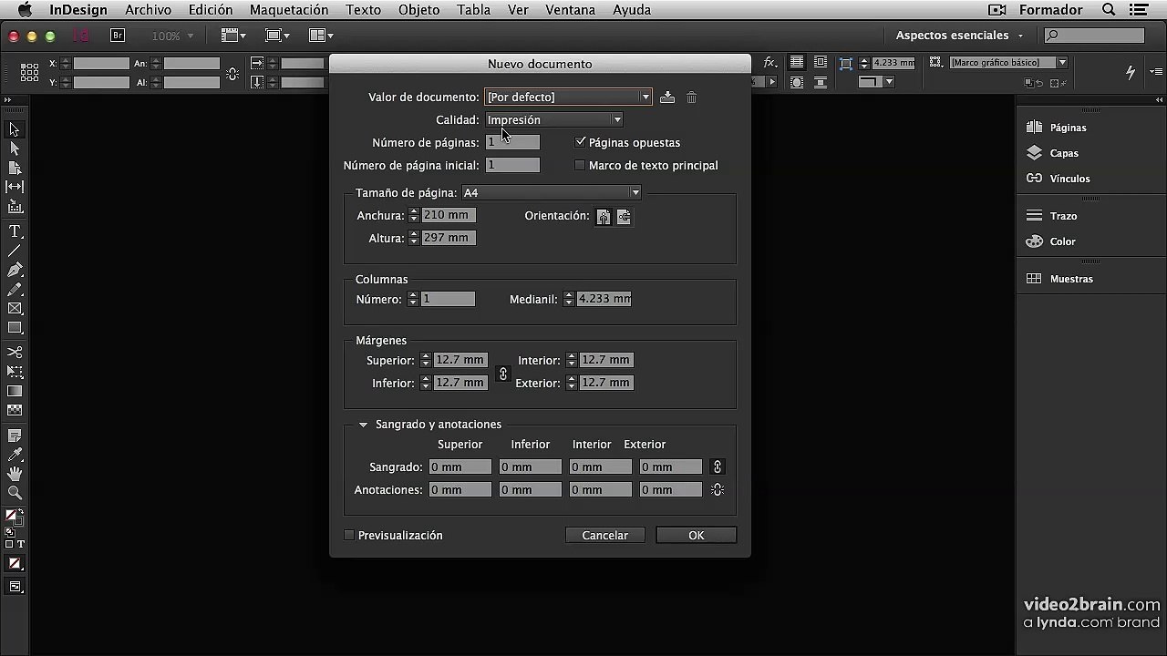
Task: Select the Hand tool
Action: point(15,474)
